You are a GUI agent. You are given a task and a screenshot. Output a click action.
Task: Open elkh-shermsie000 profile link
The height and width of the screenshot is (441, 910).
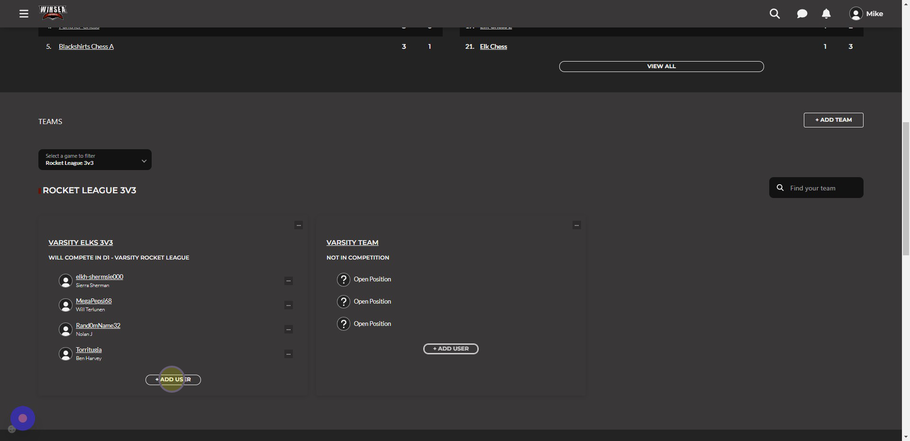pyautogui.click(x=100, y=277)
